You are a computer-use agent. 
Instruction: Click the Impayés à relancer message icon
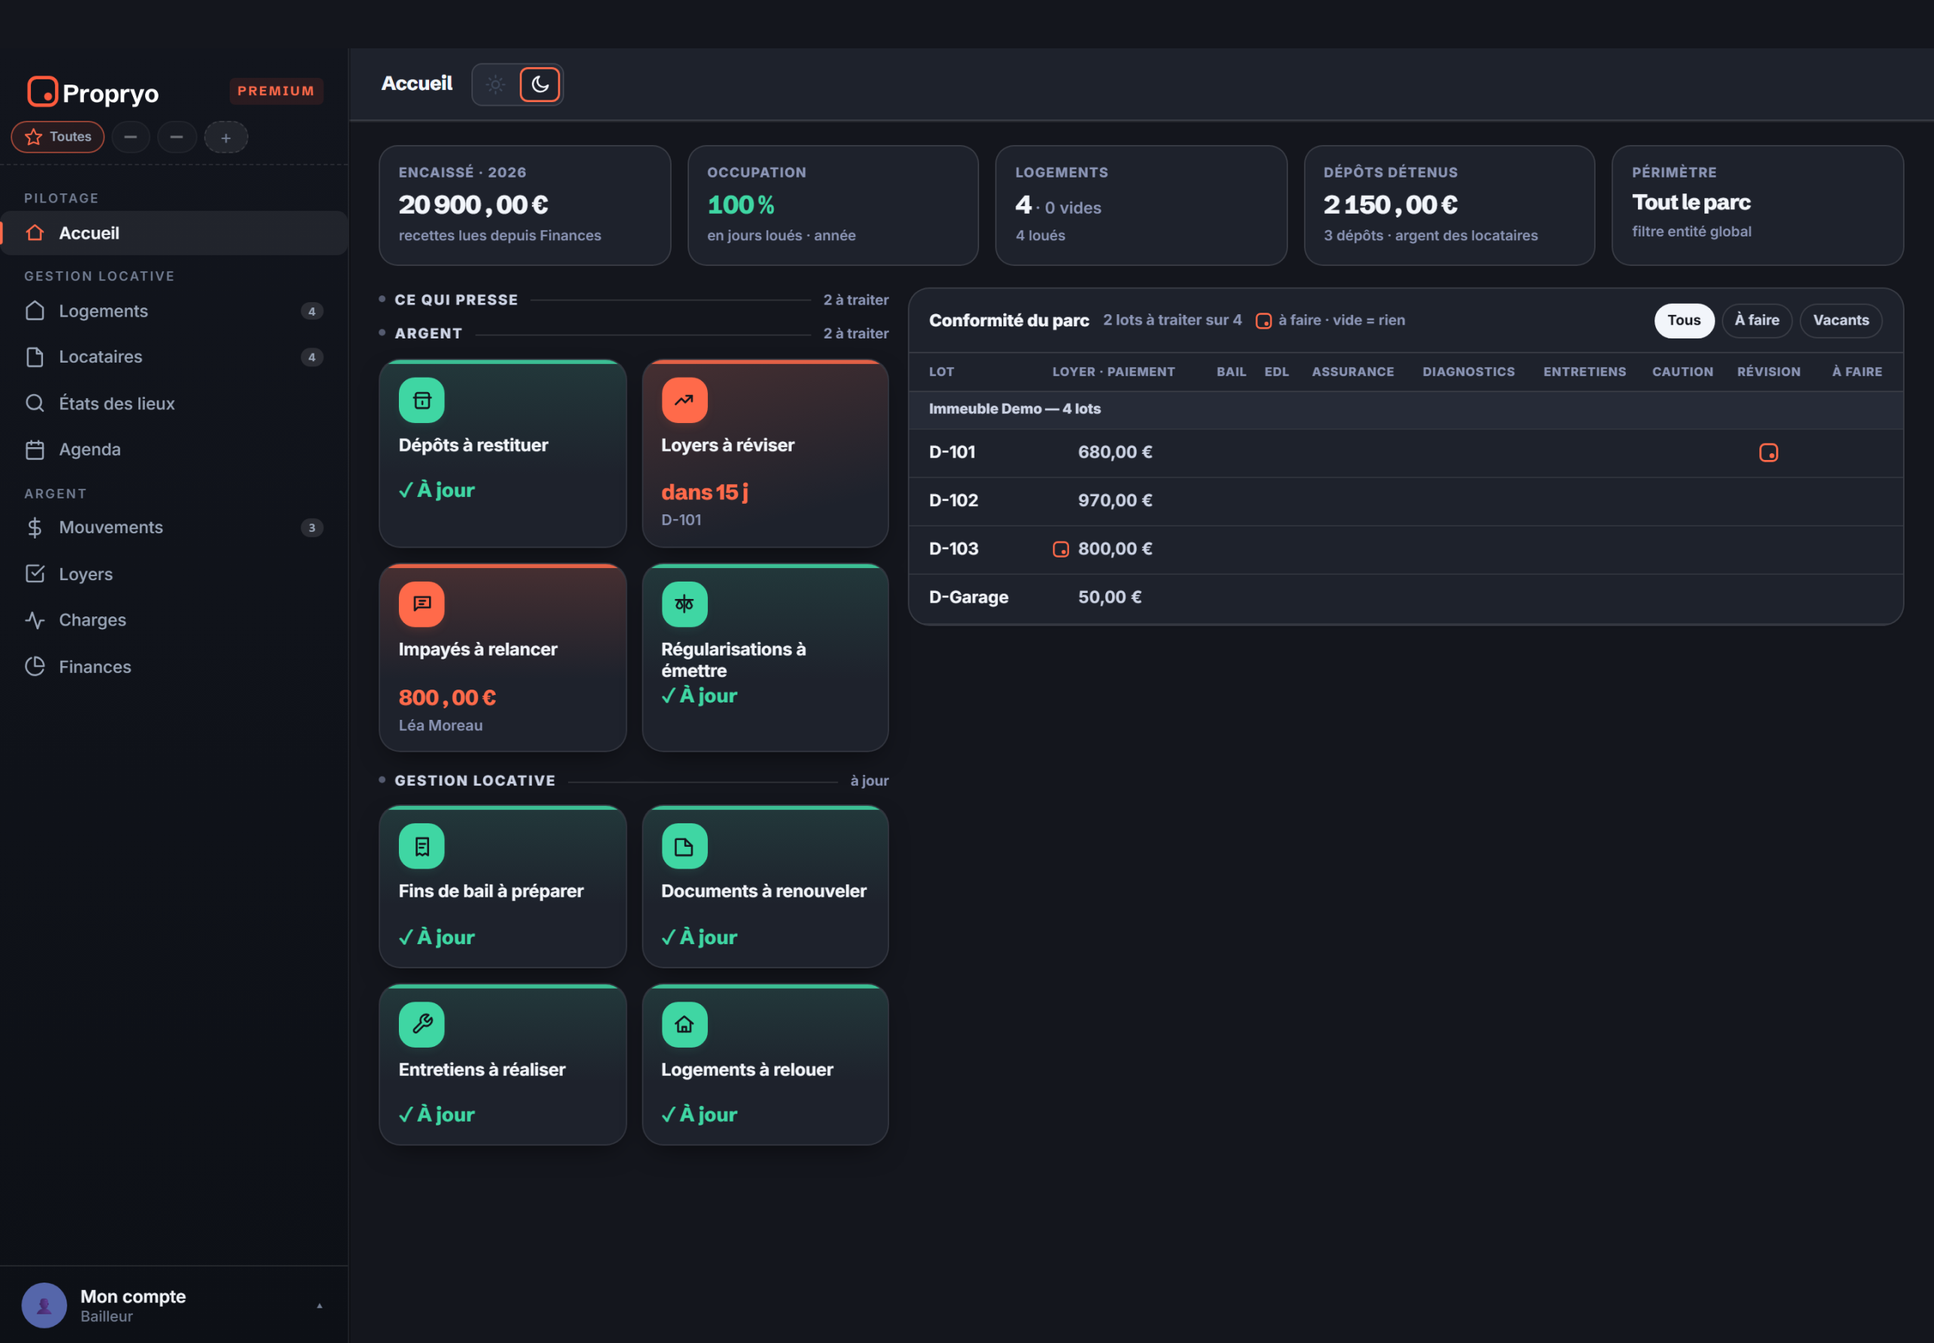click(x=422, y=604)
